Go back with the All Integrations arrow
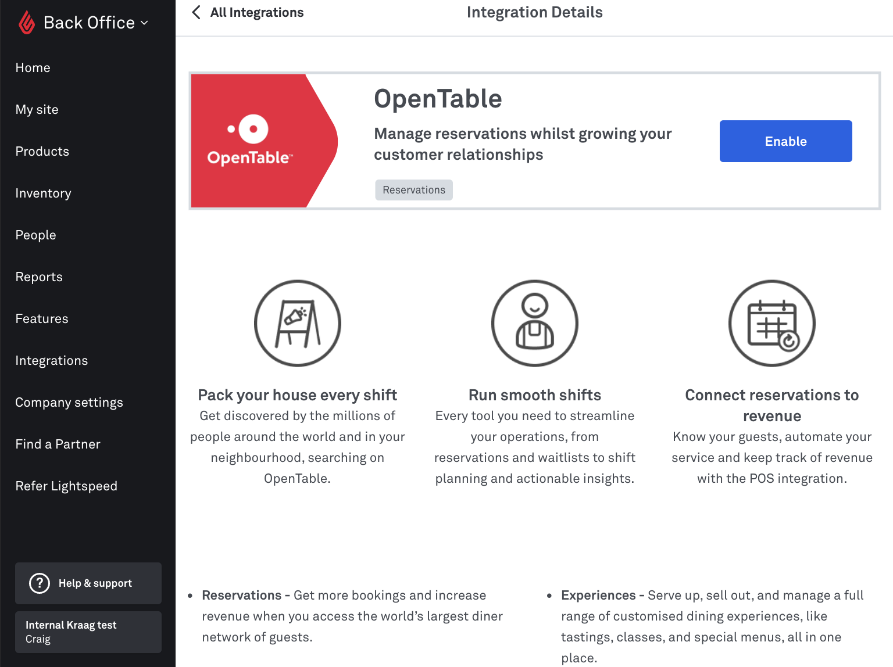This screenshot has width=893, height=667. [x=197, y=12]
